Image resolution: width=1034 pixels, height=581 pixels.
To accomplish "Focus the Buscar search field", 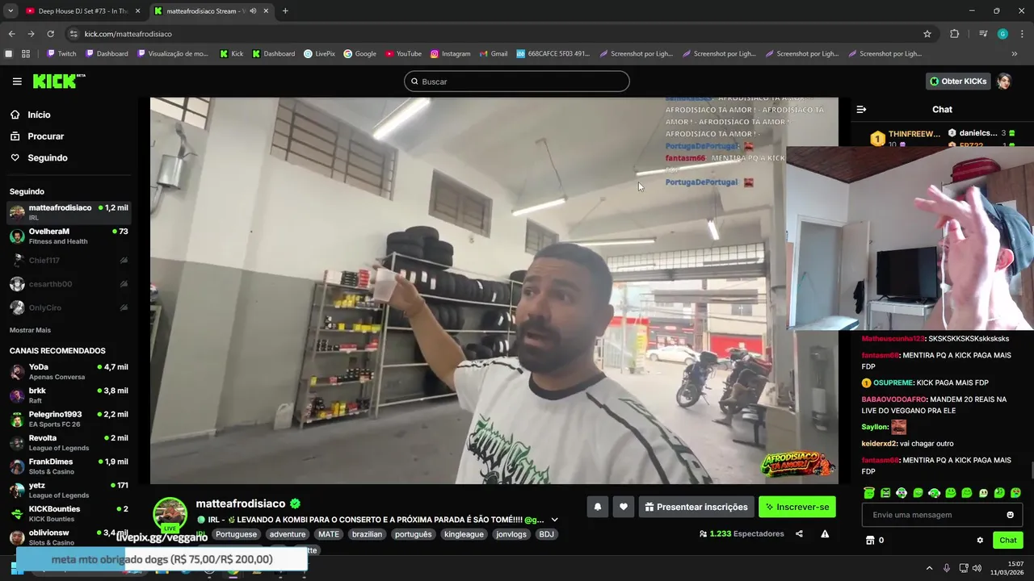I will 517,82.
